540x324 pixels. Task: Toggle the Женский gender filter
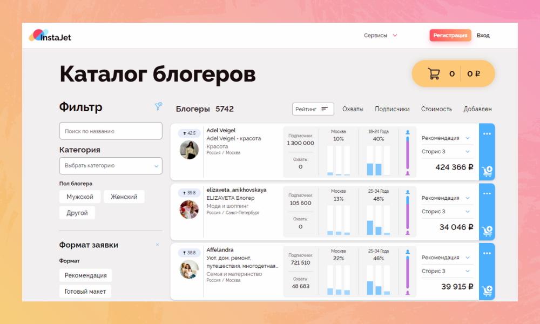(x=124, y=197)
